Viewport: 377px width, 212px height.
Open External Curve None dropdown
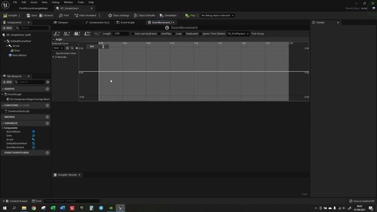[x=58, y=48]
